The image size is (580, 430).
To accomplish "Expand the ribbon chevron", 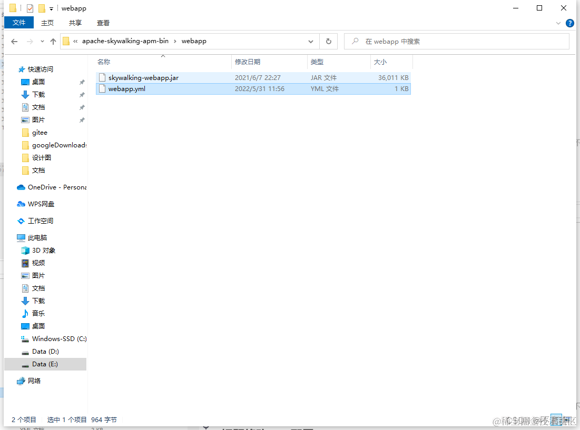I will pyautogui.click(x=558, y=23).
